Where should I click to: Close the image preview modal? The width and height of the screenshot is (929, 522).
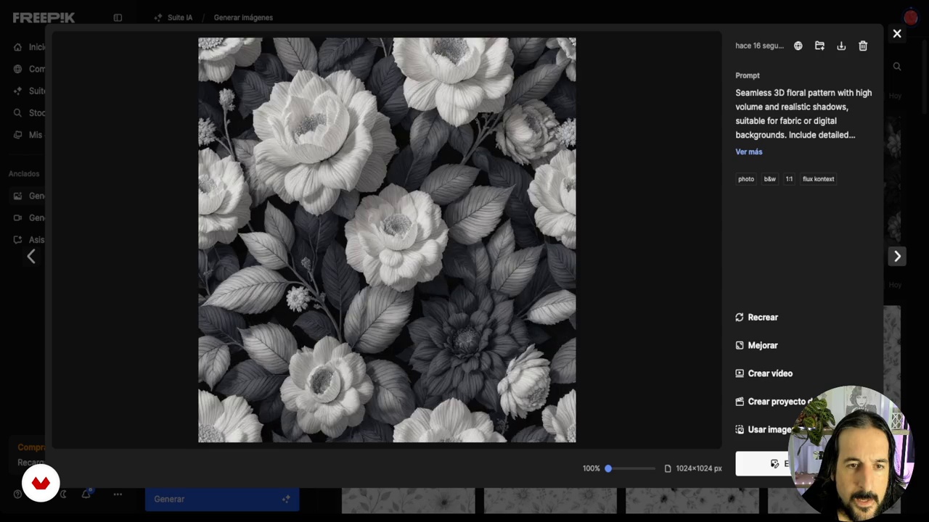click(x=897, y=34)
